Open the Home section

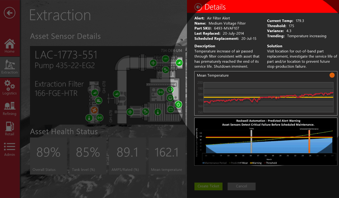[x=10, y=46]
